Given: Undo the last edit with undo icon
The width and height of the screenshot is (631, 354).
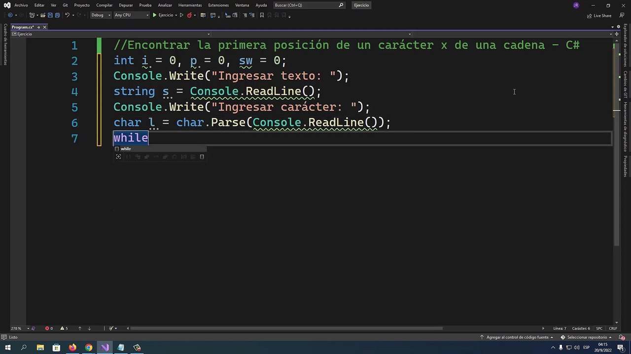Looking at the screenshot, I should point(67,15).
